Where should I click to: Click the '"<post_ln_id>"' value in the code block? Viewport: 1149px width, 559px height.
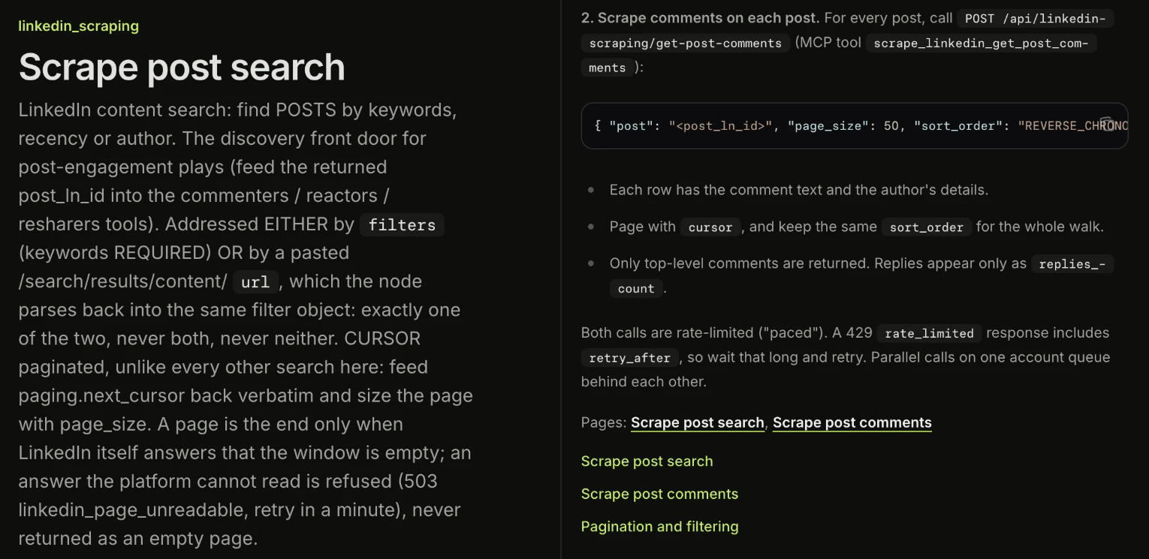click(720, 126)
